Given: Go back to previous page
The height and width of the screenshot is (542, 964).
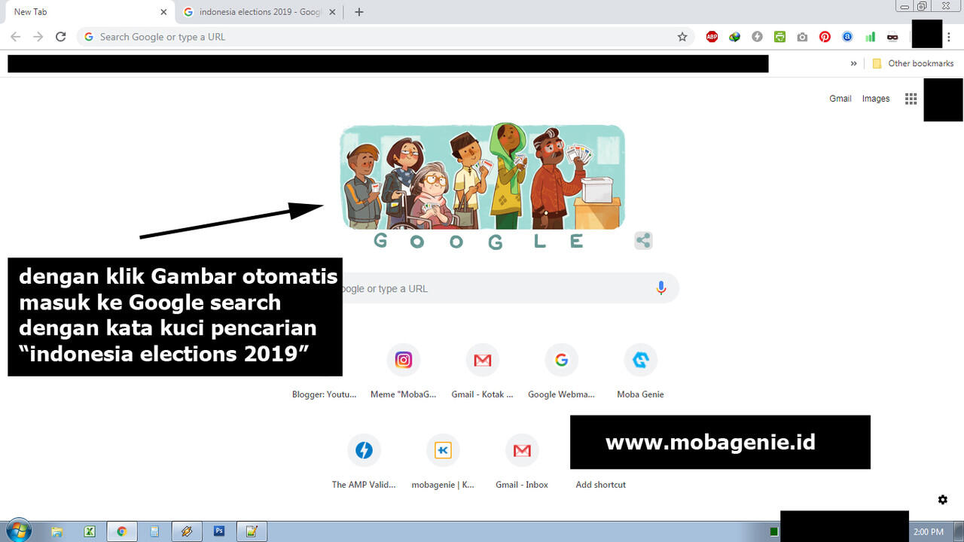Looking at the screenshot, I should tap(15, 36).
